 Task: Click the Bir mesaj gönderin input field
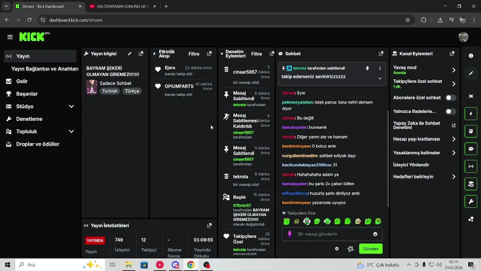[332, 234]
